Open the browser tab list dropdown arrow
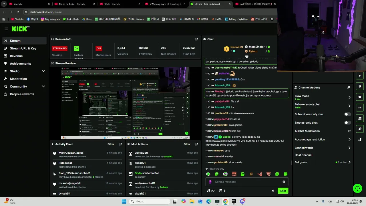The image size is (366, 206). click(x=4, y=4)
